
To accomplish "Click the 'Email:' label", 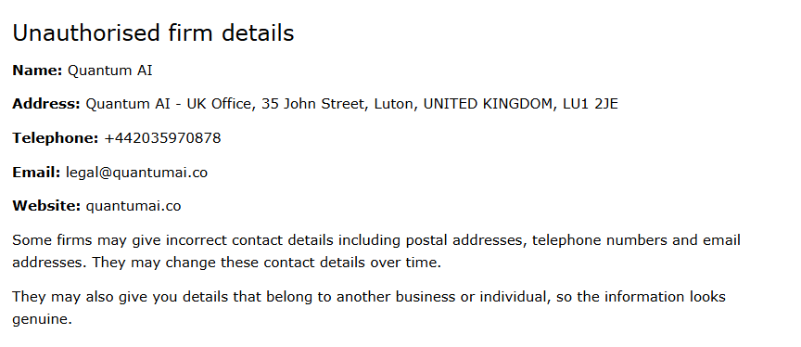I will (x=36, y=173).
